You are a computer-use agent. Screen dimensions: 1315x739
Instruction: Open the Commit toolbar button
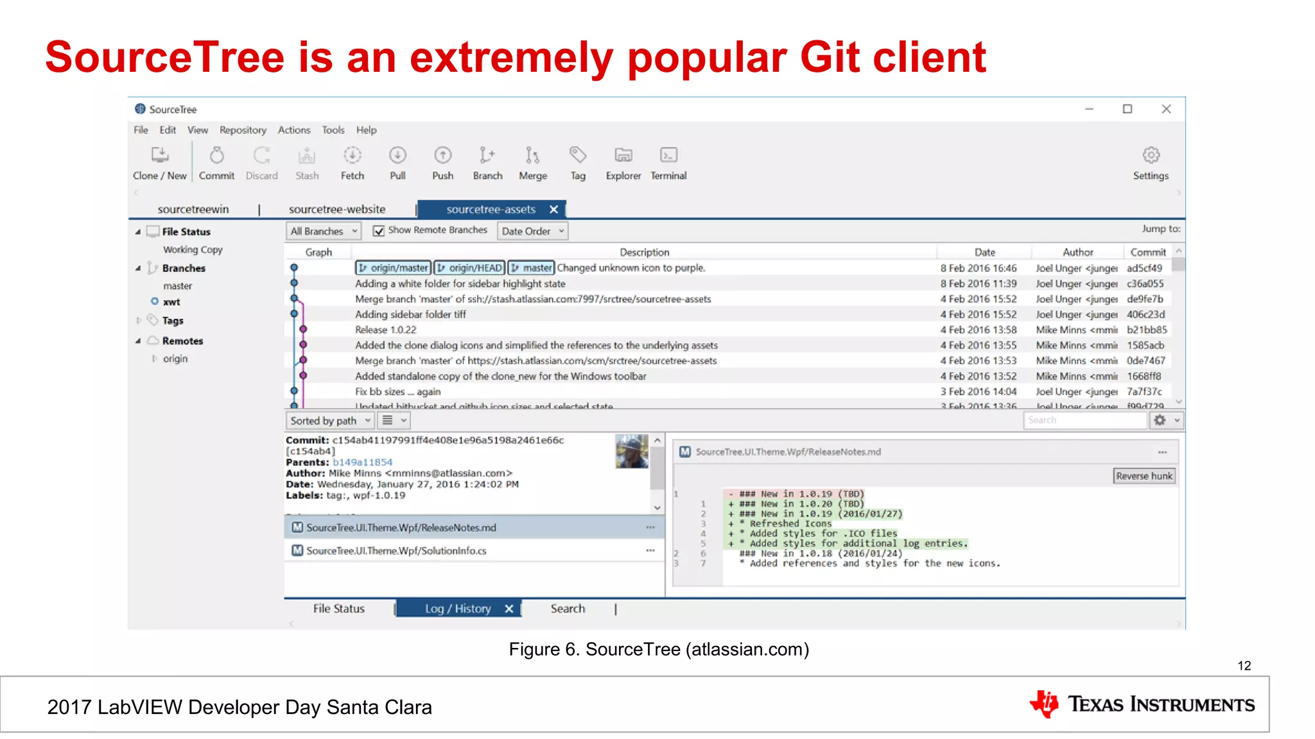pos(217,163)
